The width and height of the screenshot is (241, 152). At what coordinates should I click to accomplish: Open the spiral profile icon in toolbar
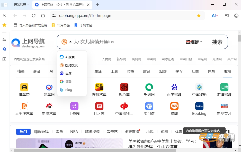coord(236,16)
